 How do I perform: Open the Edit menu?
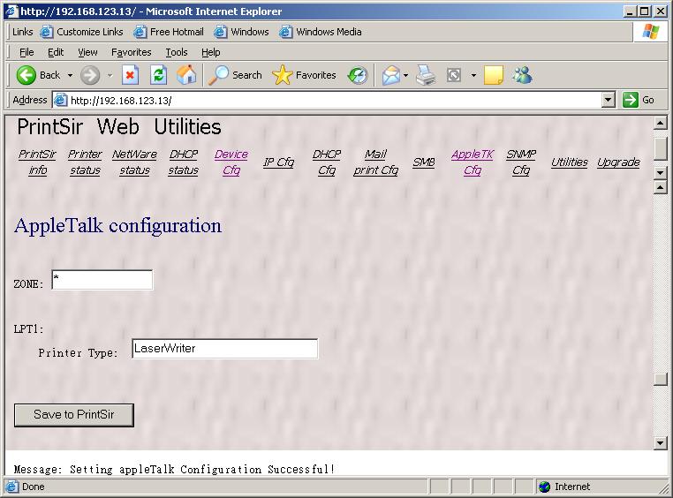[x=56, y=52]
